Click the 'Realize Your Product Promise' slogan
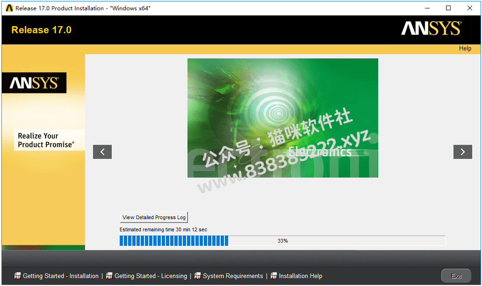The width and height of the screenshot is (482, 286). 46,140
